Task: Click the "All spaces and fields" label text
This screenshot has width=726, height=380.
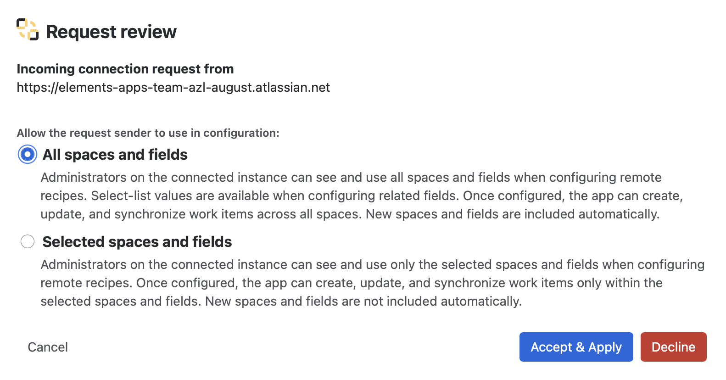Action: [115, 155]
